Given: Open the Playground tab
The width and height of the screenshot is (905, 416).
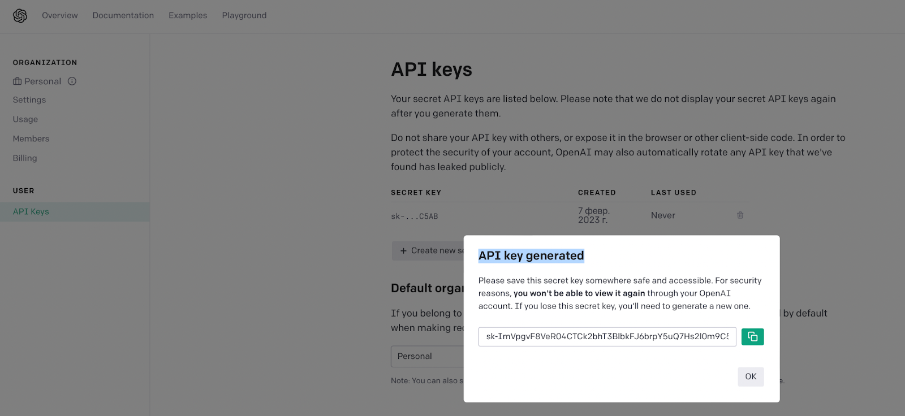Looking at the screenshot, I should pos(244,15).
